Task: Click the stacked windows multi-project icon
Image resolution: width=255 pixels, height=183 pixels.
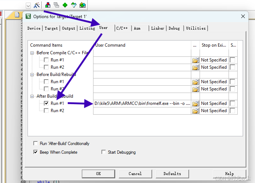Action: tap(56, 5)
